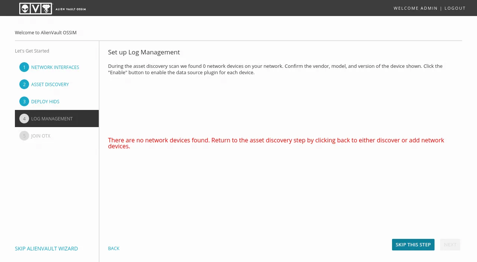This screenshot has width=477, height=262.
Task: Click the 'Let's Get Started' label
Action: tap(32, 51)
